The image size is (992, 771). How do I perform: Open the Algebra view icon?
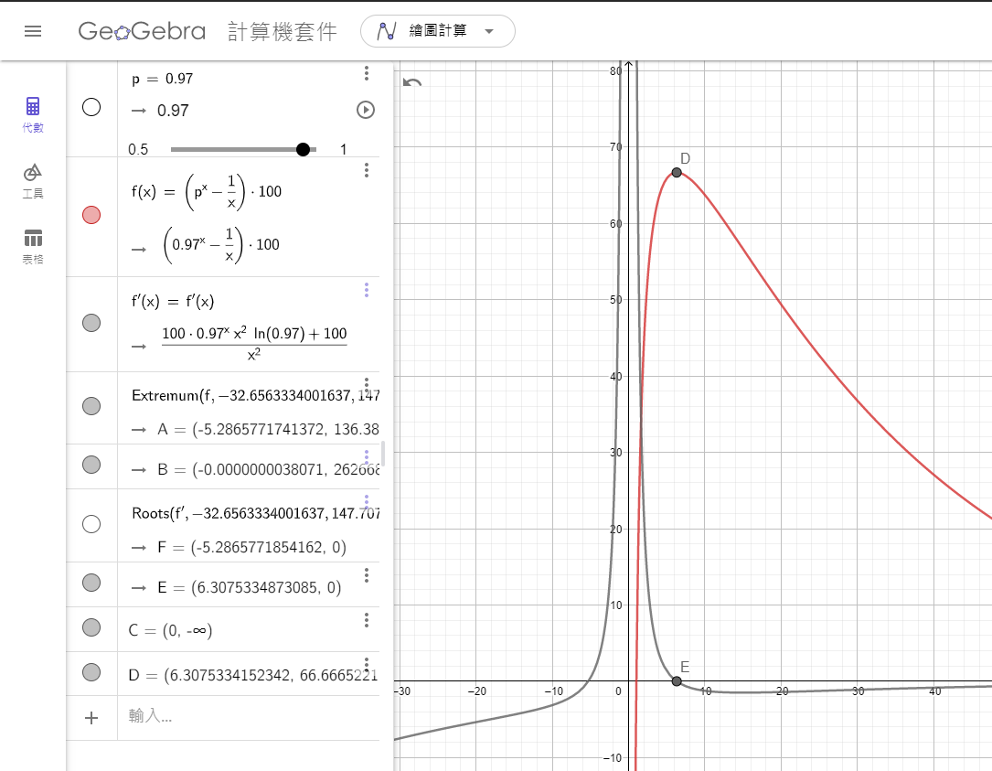click(33, 114)
